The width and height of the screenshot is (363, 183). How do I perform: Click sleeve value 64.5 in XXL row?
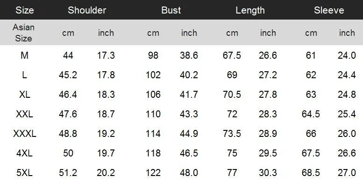[311, 114]
